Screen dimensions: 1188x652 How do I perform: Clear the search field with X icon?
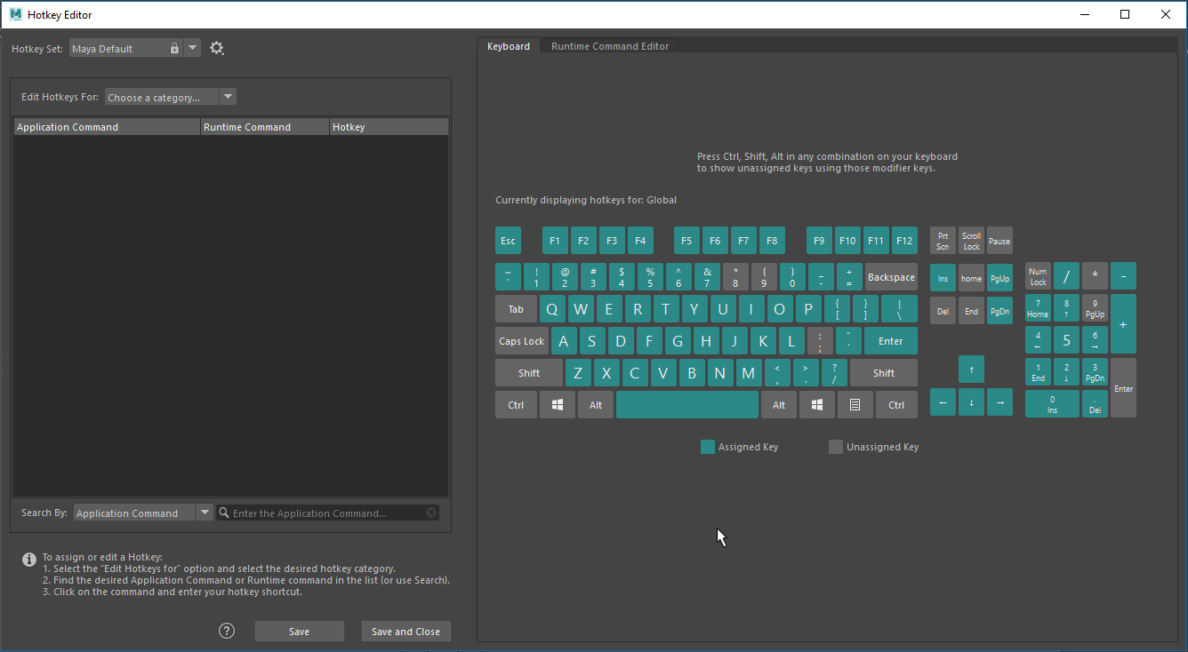[431, 513]
